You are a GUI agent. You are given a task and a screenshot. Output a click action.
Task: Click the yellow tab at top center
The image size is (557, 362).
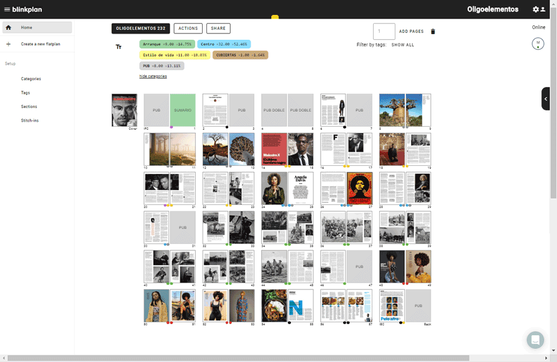pyautogui.click(x=275, y=17)
